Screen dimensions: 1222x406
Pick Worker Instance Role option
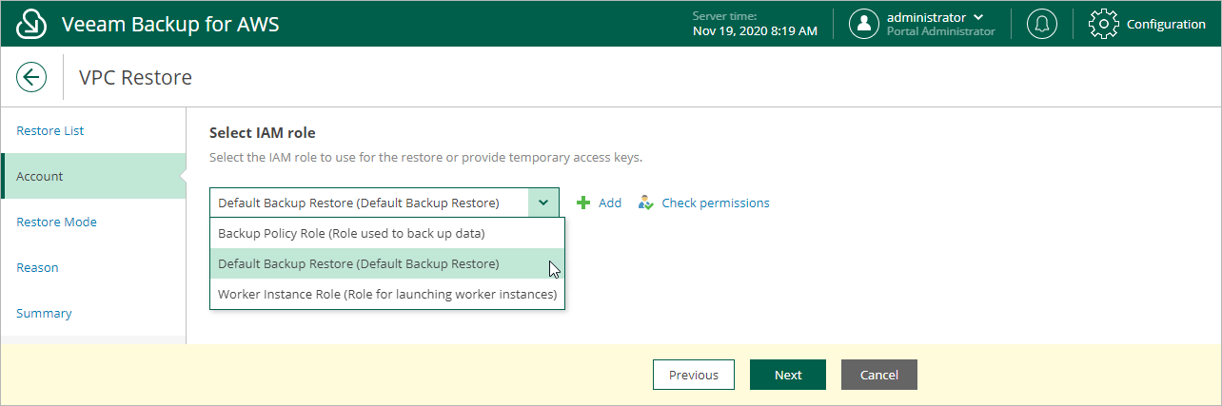[x=387, y=294]
